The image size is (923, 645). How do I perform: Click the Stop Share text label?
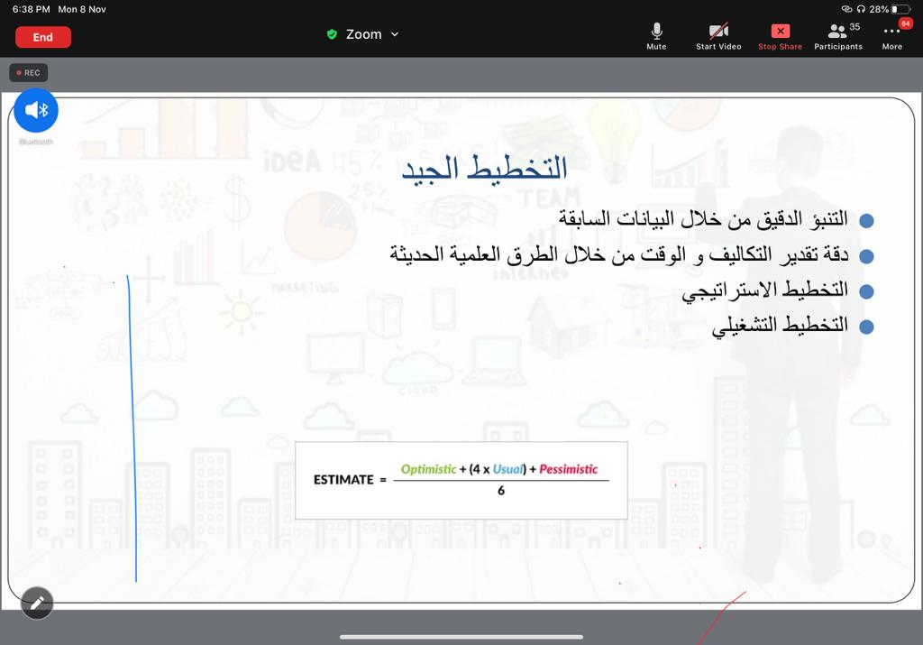[780, 47]
